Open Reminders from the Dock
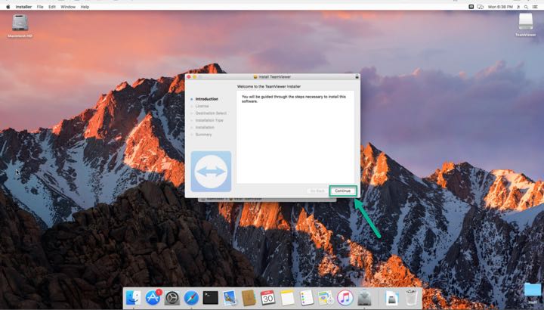Image resolution: width=544 pixels, height=310 pixels. tap(307, 298)
